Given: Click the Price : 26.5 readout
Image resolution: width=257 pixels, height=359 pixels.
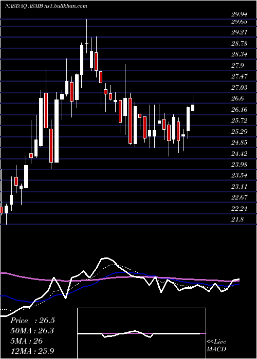Looking at the screenshot, I should 32,321.
